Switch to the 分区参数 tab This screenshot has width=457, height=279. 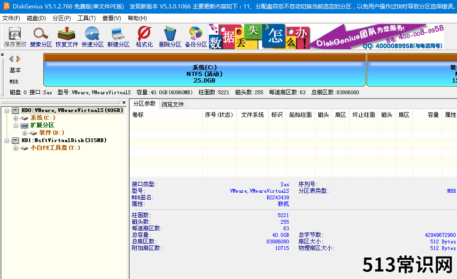coord(145,104)
